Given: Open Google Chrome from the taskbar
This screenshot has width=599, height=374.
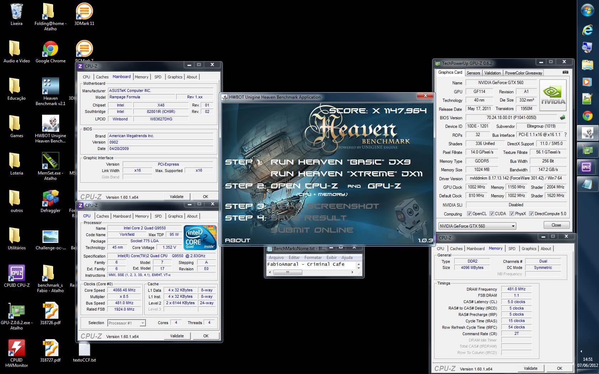Looking at the screenshot, I should pos(587,116).
